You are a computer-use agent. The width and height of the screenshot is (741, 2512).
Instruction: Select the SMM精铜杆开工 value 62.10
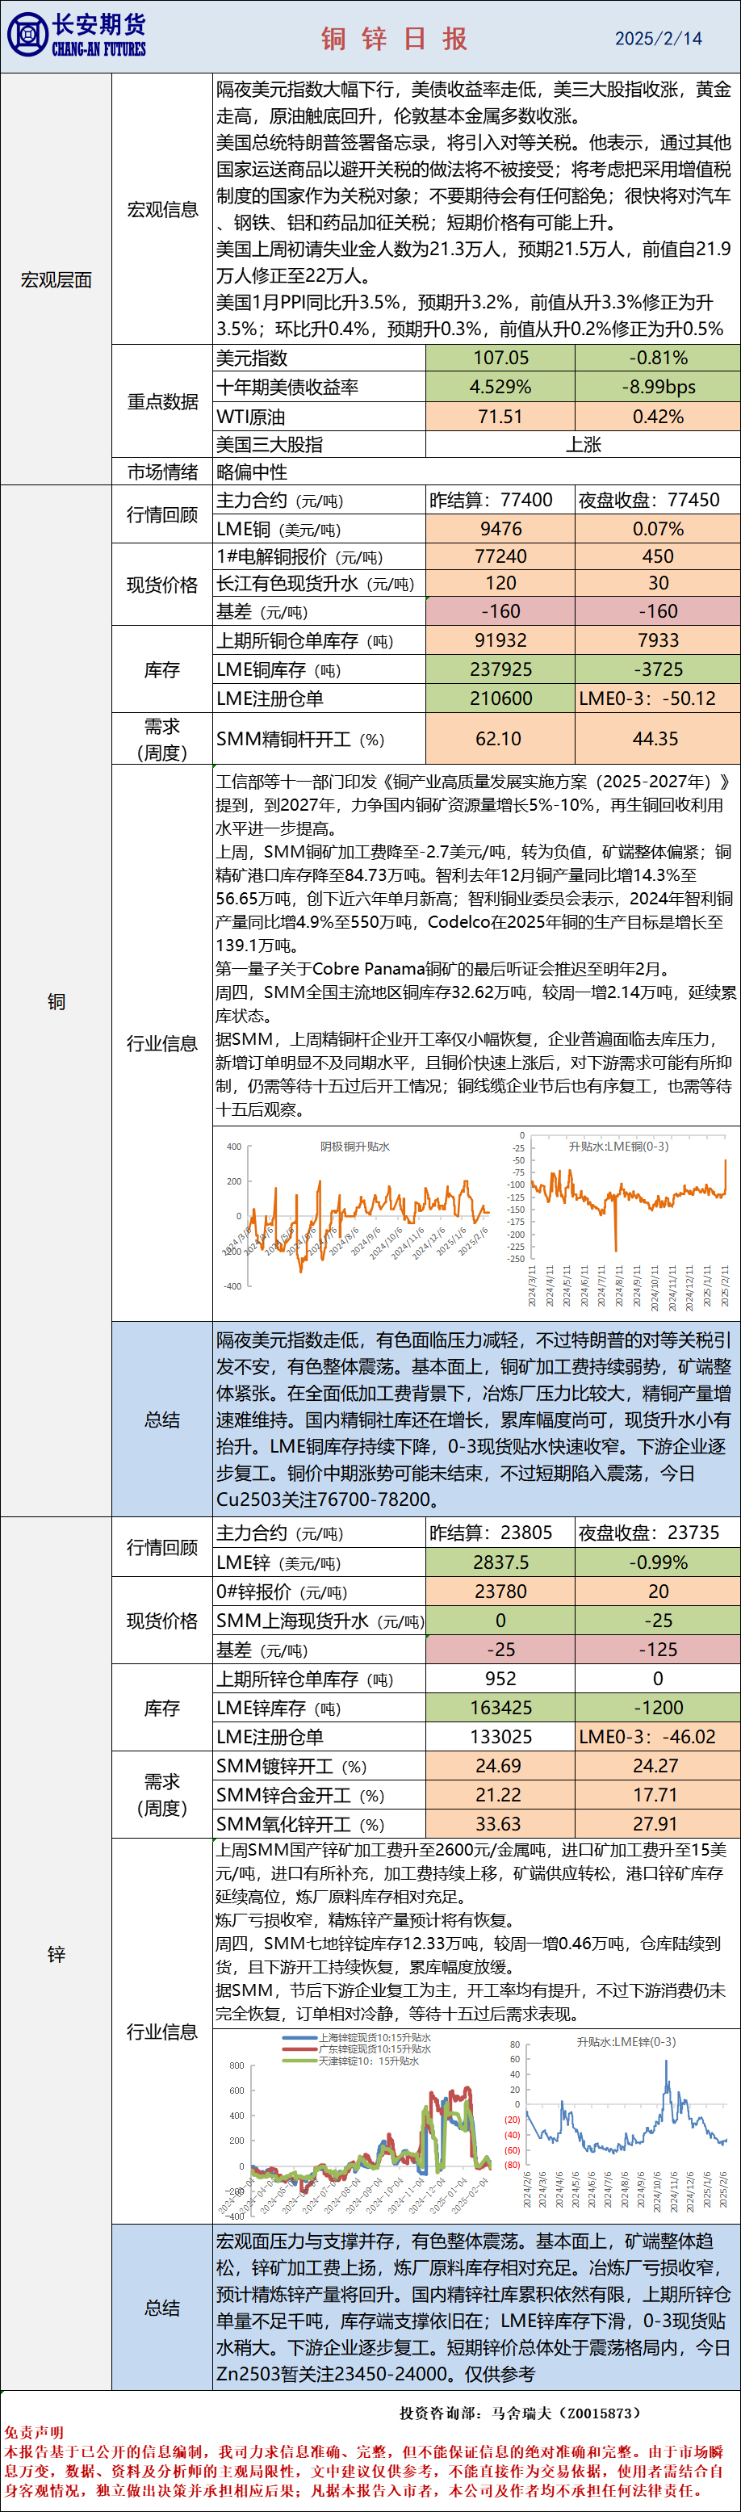tap(500, 738)
